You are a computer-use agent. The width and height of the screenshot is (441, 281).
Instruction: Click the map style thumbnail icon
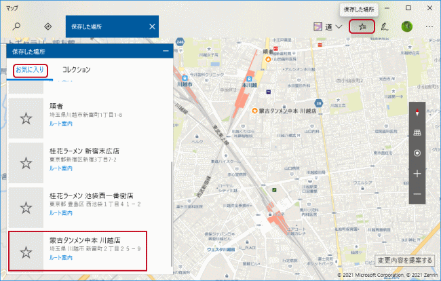pos(318,26)
